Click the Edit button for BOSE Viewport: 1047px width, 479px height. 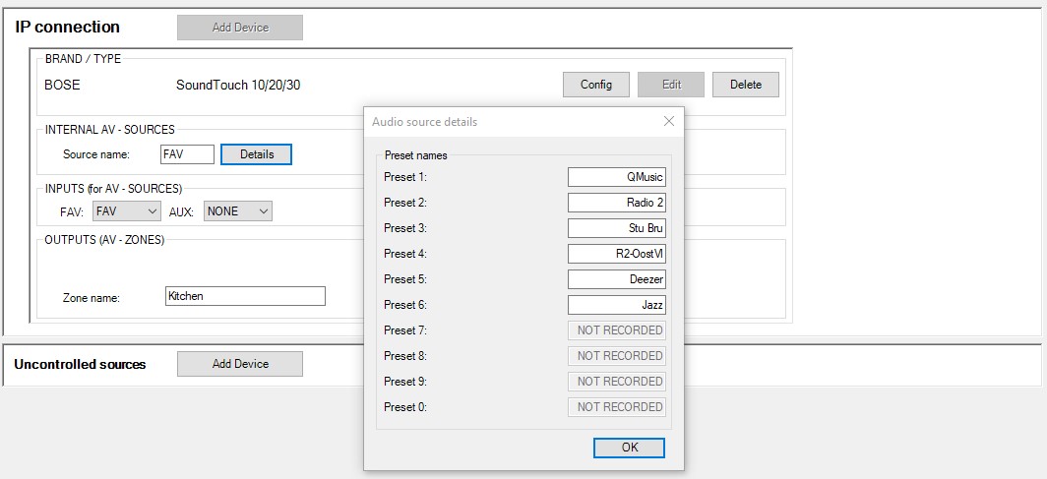coord(671,85)
